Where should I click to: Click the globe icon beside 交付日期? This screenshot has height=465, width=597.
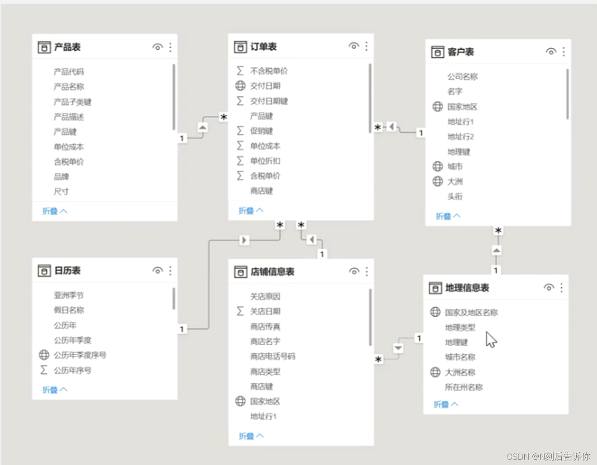click(x=240, y=85)
